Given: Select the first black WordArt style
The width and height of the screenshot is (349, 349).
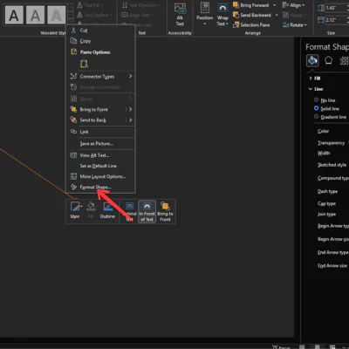Looking at the screenshot, I should (14, 15).
